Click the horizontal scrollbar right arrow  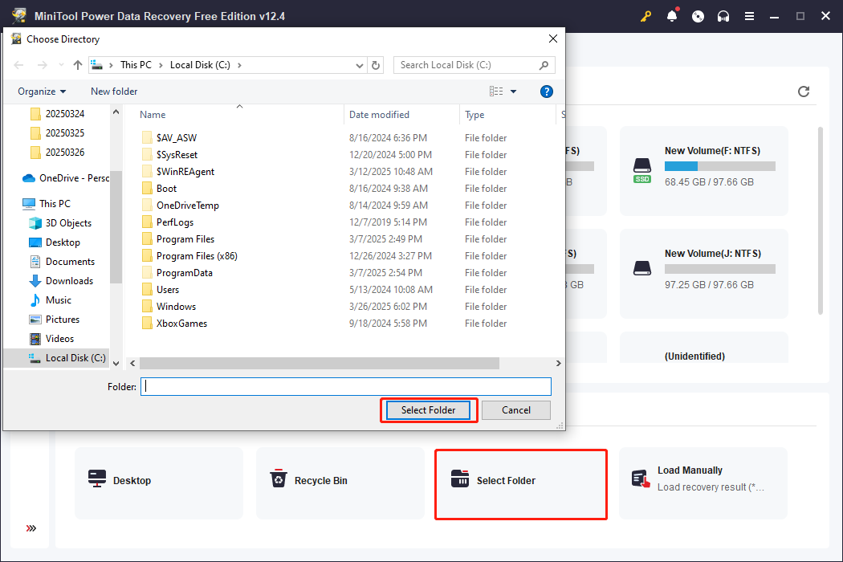558,364
